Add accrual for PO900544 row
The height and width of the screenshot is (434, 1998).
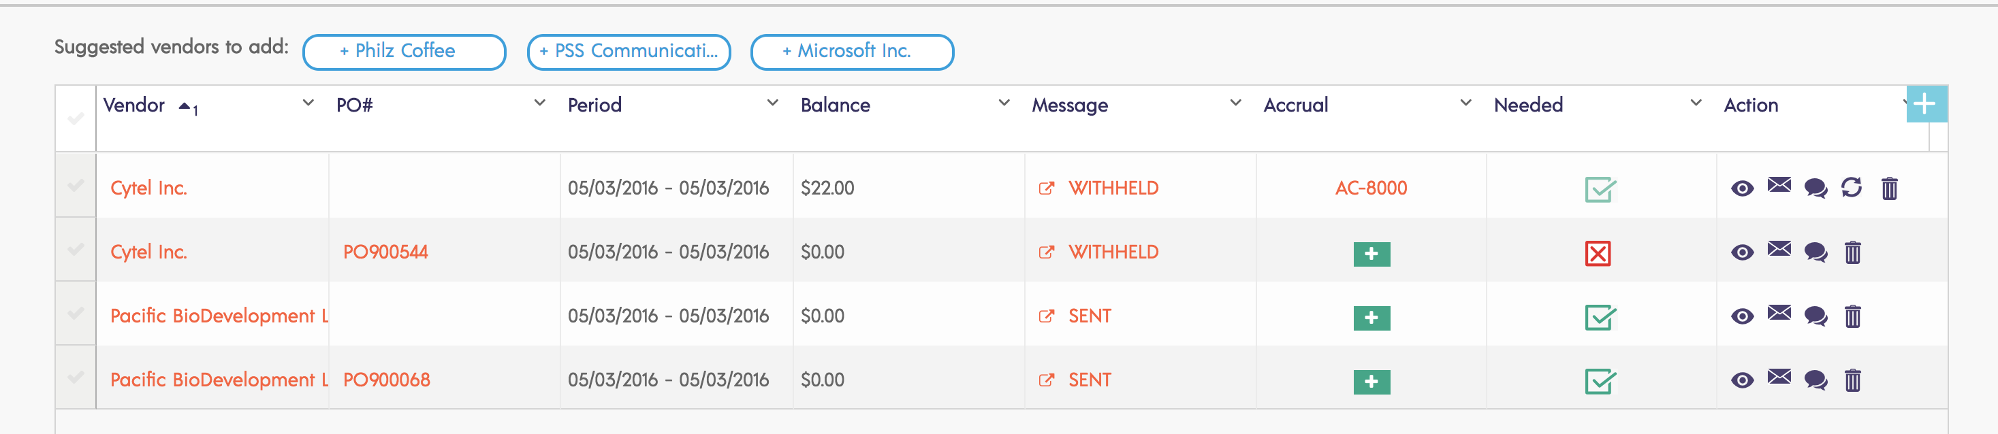(1371, 254)
